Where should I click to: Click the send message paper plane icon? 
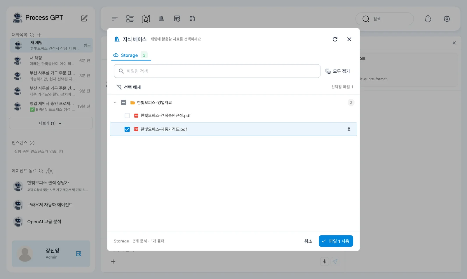(x=335, y=261)
